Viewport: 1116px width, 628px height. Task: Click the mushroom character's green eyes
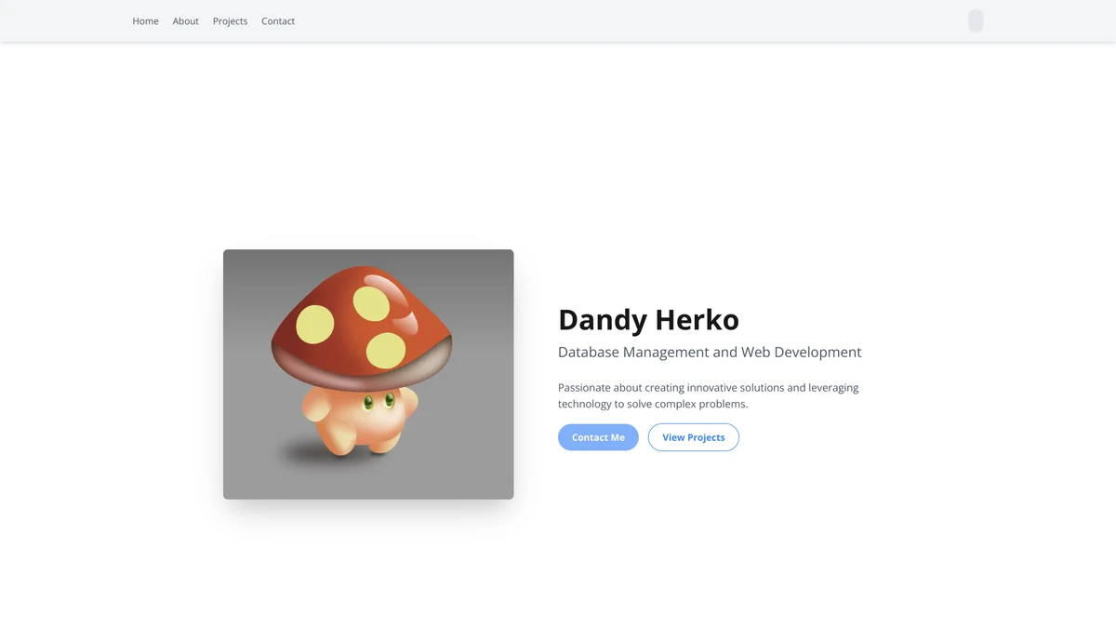coord(379,402)
